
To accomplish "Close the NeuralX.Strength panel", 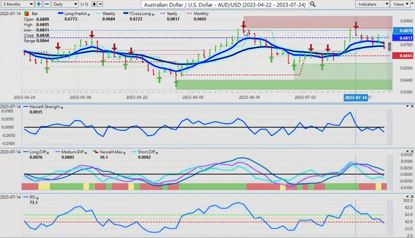I will [412, 107].
